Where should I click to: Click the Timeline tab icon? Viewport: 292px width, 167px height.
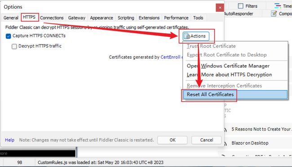(278, 6)
